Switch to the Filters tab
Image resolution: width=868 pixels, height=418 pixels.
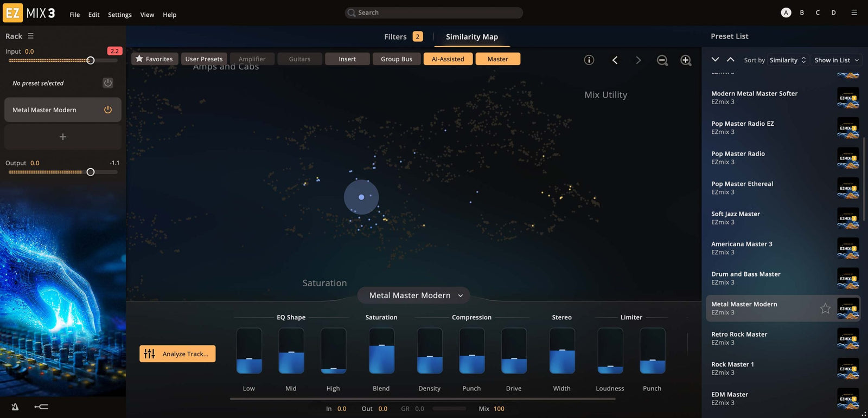(403, 36)
